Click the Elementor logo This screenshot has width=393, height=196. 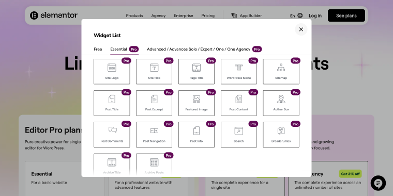54,15
